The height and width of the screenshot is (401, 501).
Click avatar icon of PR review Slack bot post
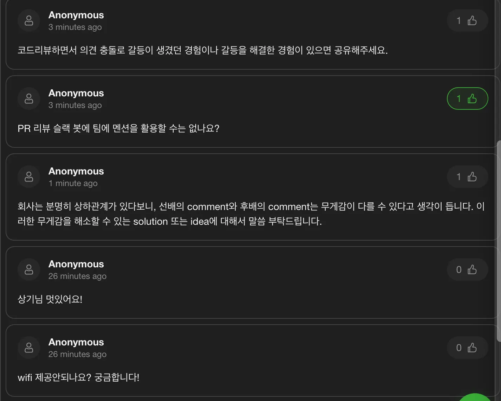pyautogui.click(x=29, y=98)
